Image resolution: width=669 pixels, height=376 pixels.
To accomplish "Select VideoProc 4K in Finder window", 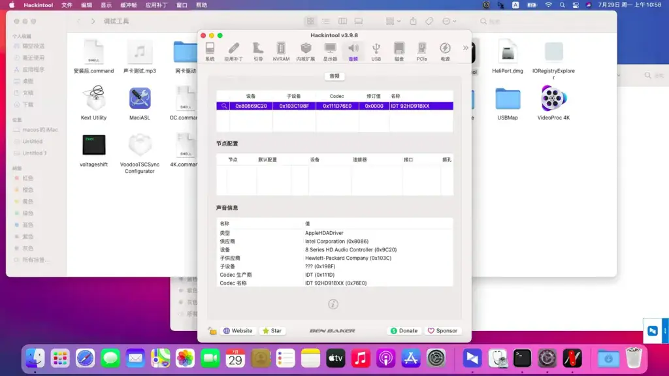I will click(x=553, y=102).
